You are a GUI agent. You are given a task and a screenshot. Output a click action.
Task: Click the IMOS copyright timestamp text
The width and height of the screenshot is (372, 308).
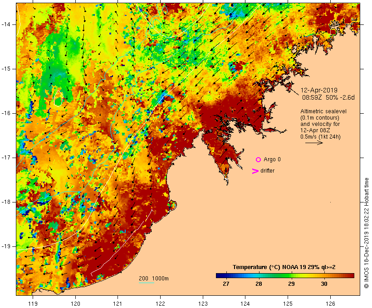pyautogui.click(x=366, y=233)
